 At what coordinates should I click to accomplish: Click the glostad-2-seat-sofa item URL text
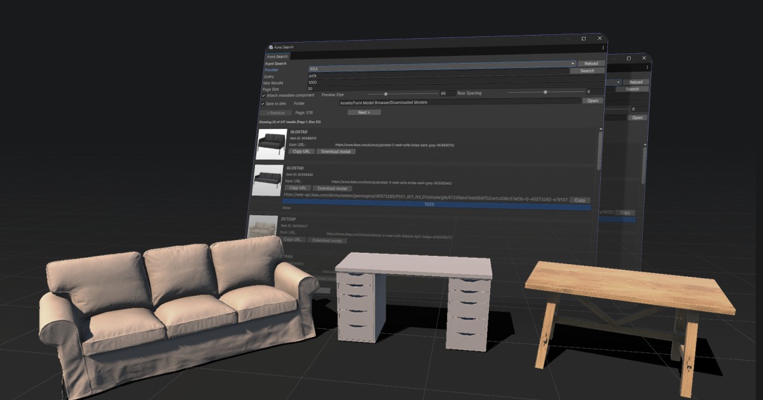tap(394, 145)
